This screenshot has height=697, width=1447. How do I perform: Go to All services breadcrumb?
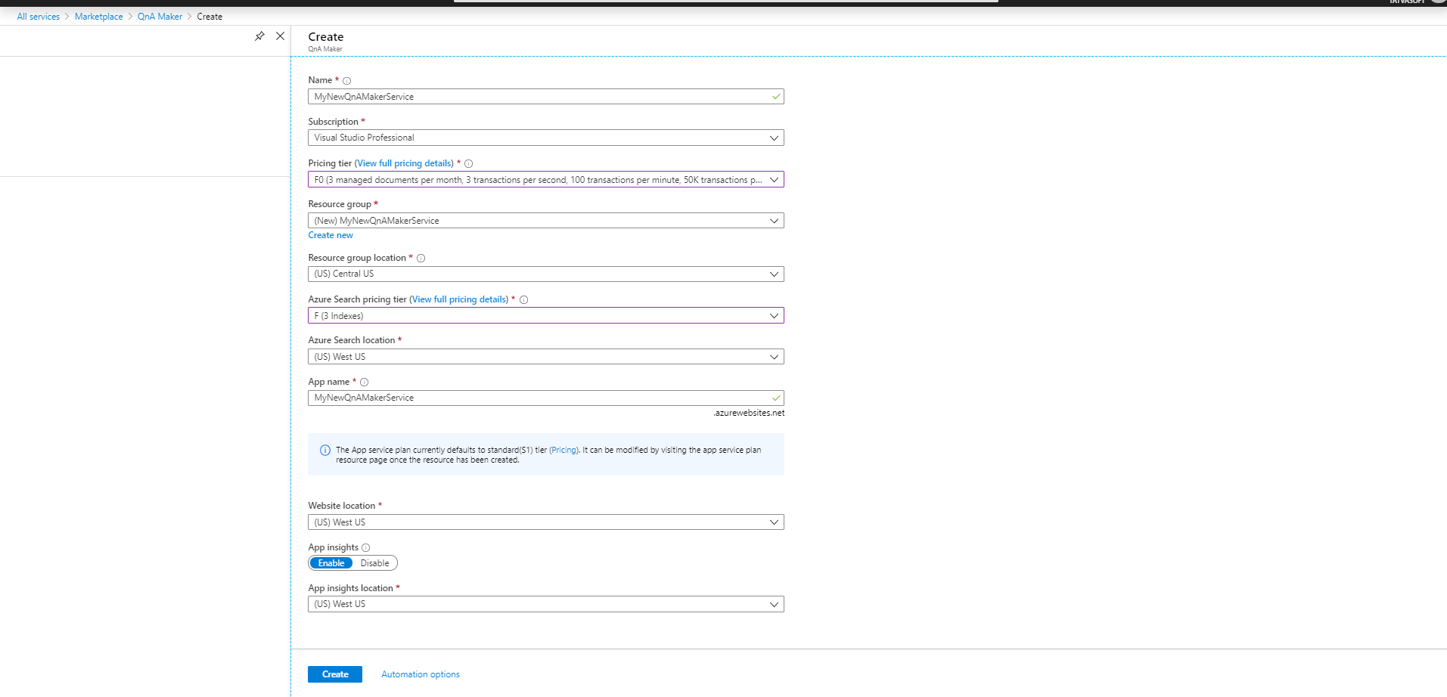pos(39,17)
